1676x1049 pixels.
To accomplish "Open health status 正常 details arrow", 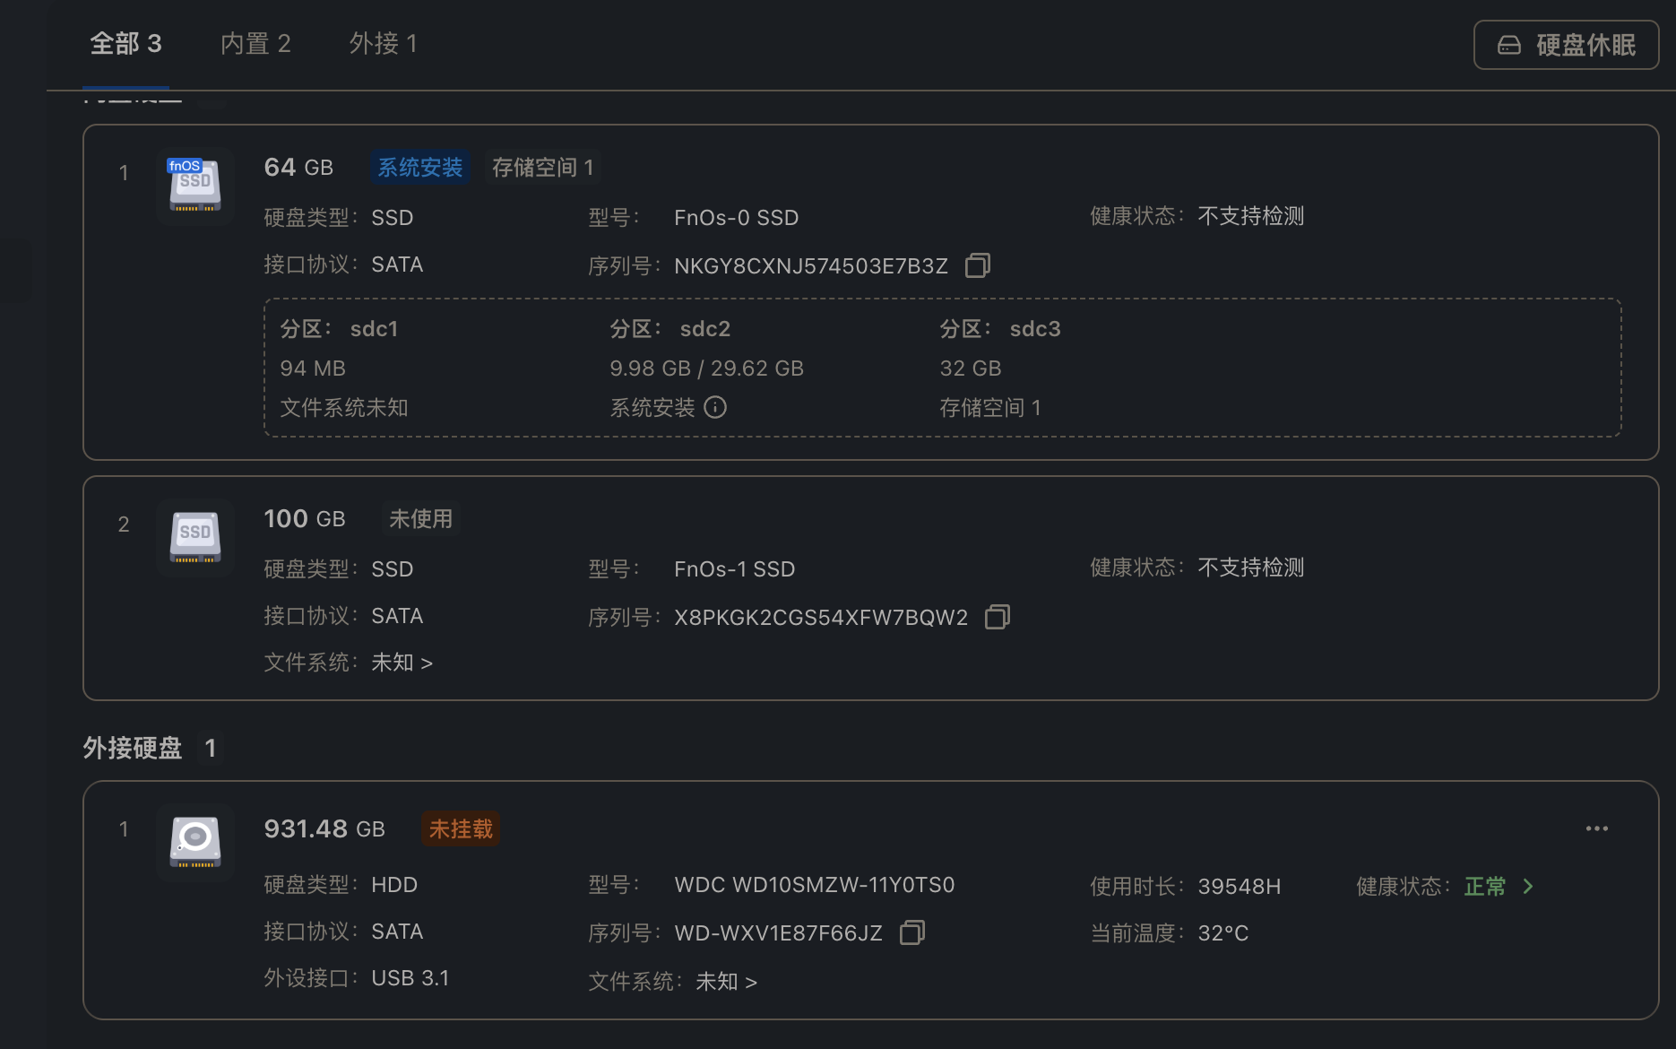I will (x=1528, y=886).
